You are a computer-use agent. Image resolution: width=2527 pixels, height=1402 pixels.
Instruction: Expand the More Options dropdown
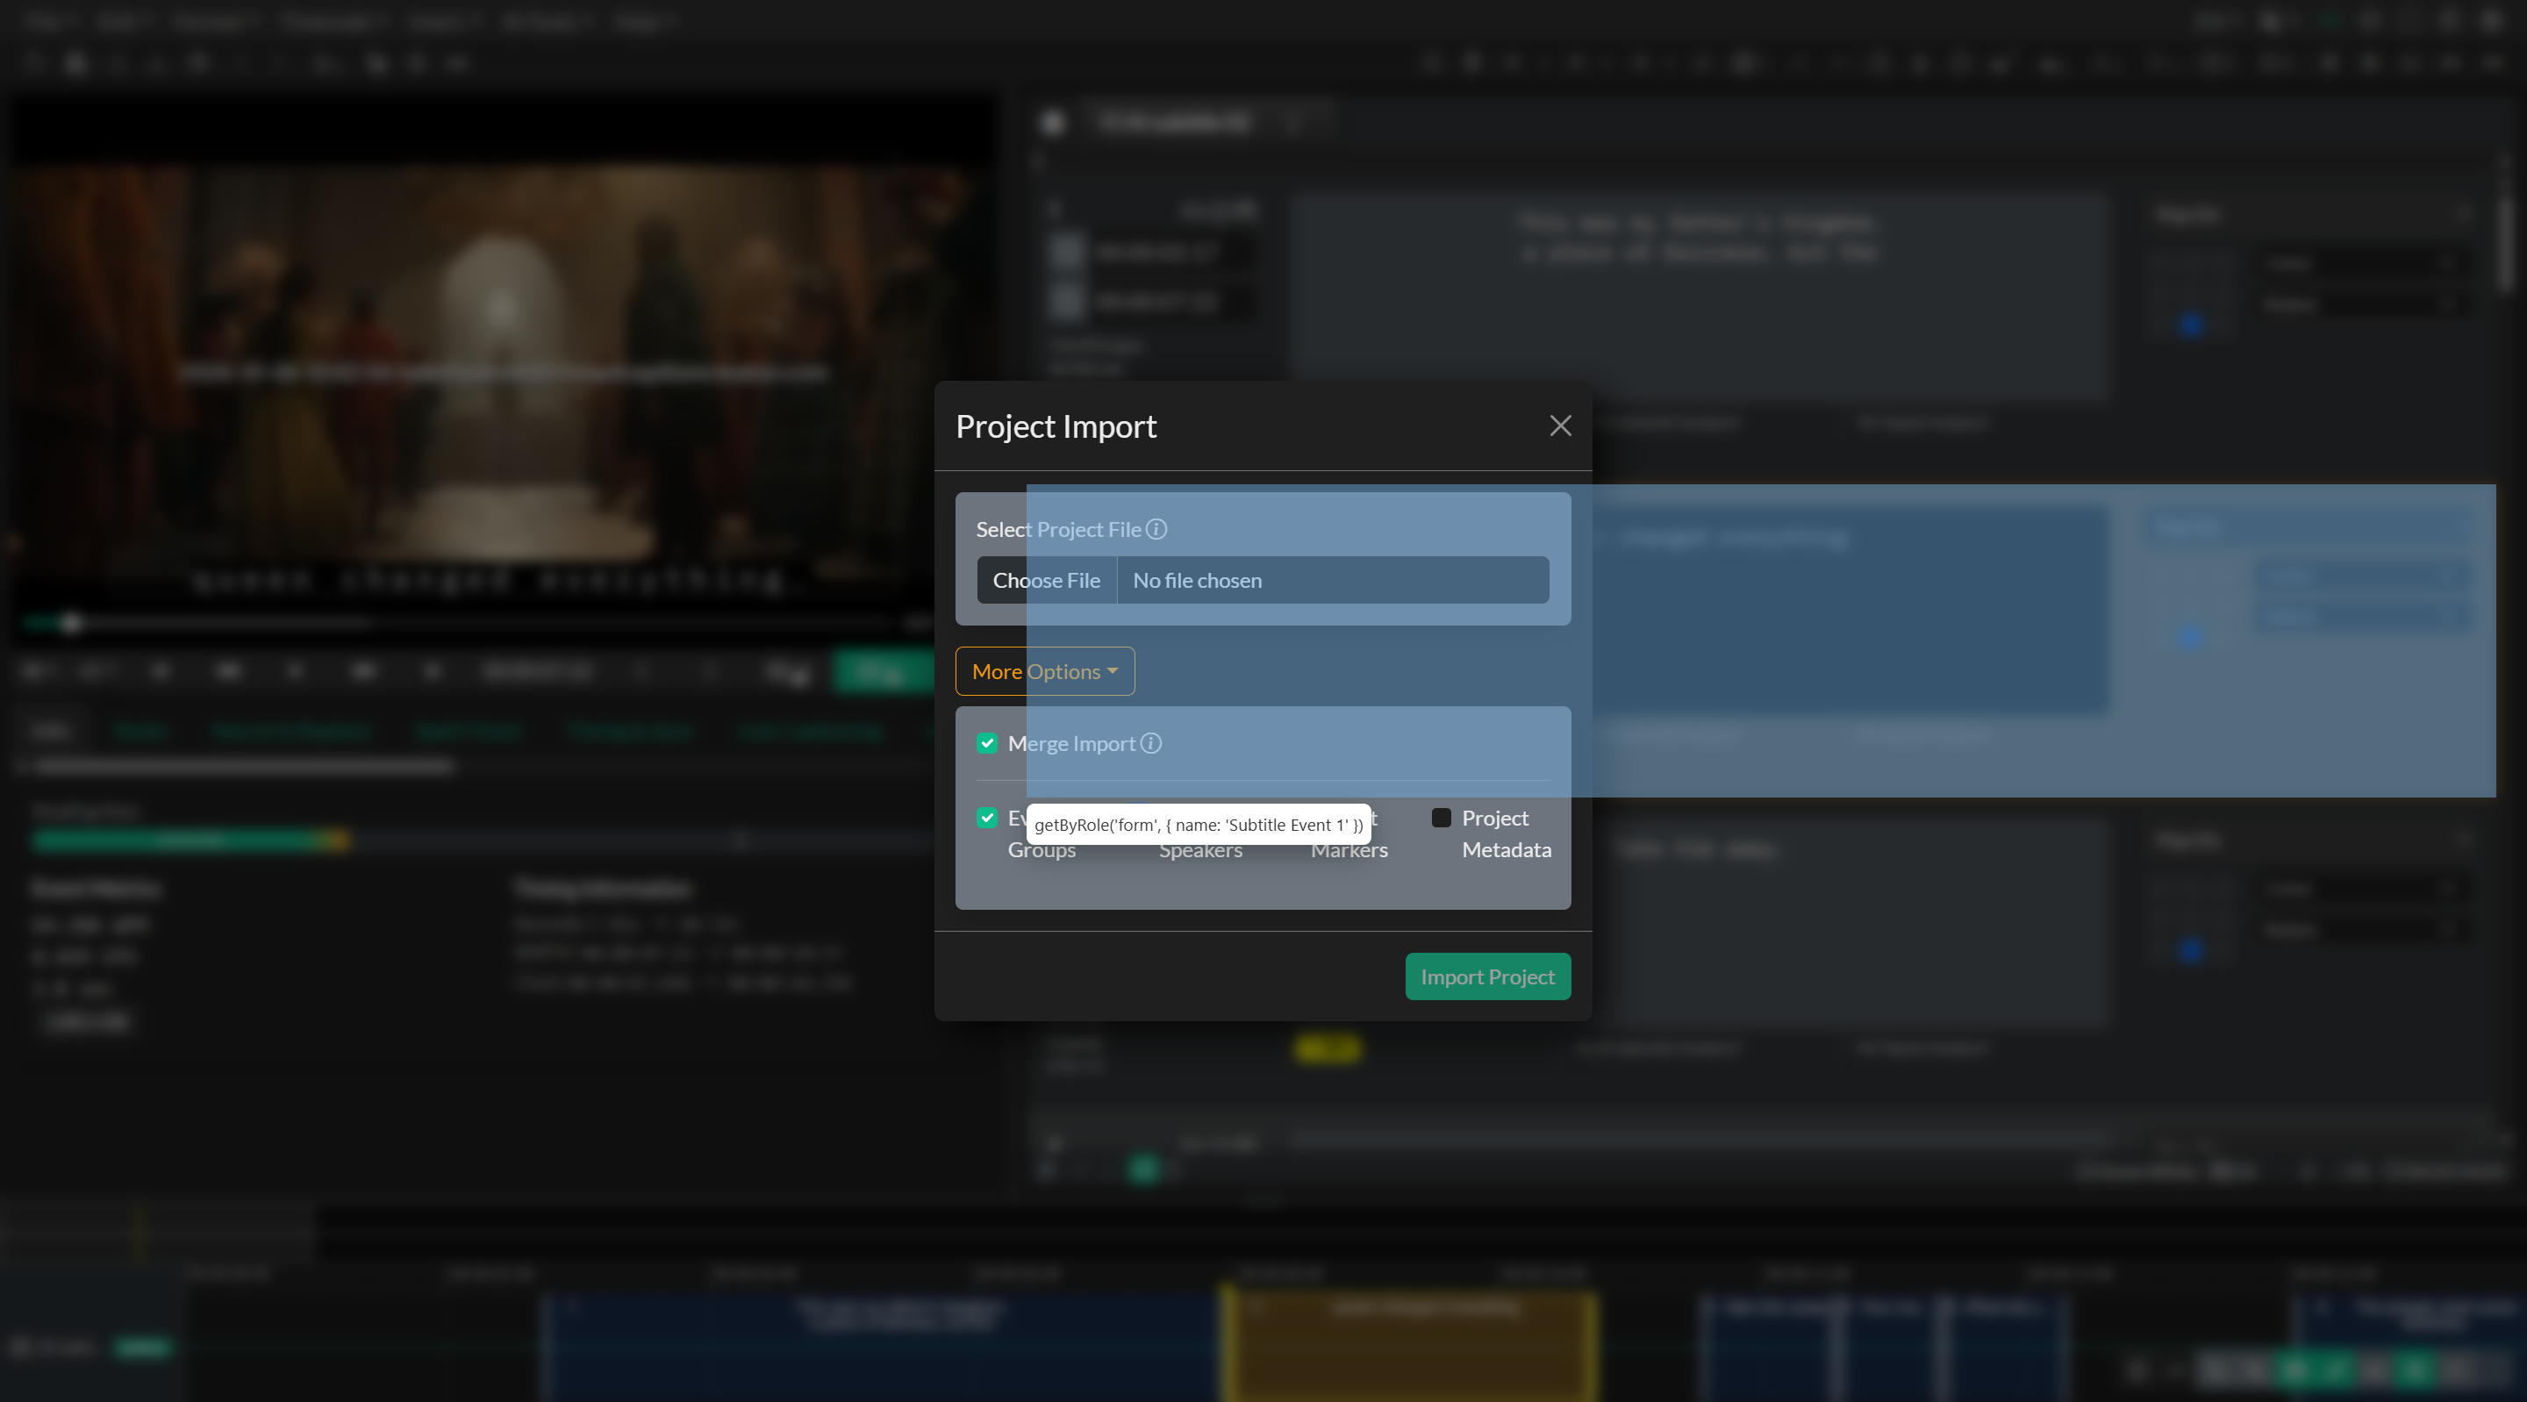[1045, 671]
